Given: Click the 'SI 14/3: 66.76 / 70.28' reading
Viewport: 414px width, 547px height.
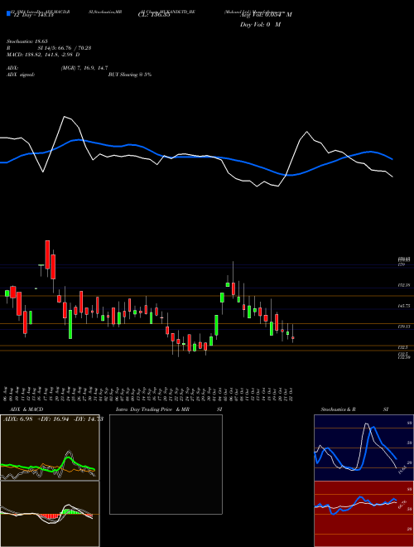Looking at the screenshot, I should [65, 48].
